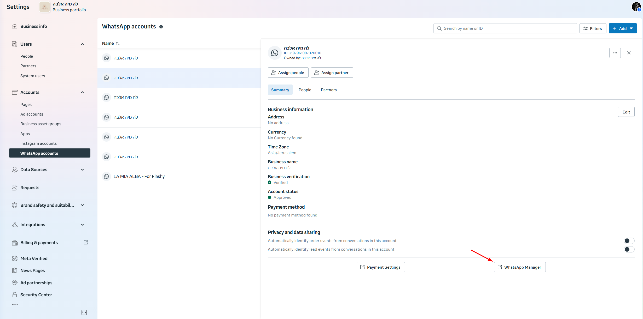Collapse the Users section

point(82,44)
